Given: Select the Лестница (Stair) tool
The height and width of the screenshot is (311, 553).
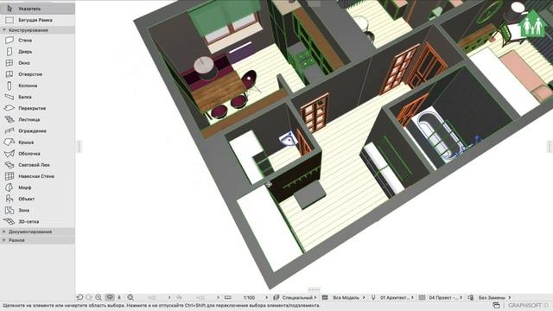Looking at the screenshot, I should (37, 119).
